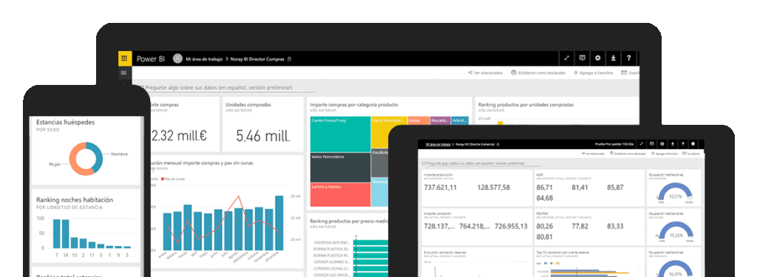757x277 pixels.
Task: Click the download icon in Director Compras
Action: click(x=613, y=58)
